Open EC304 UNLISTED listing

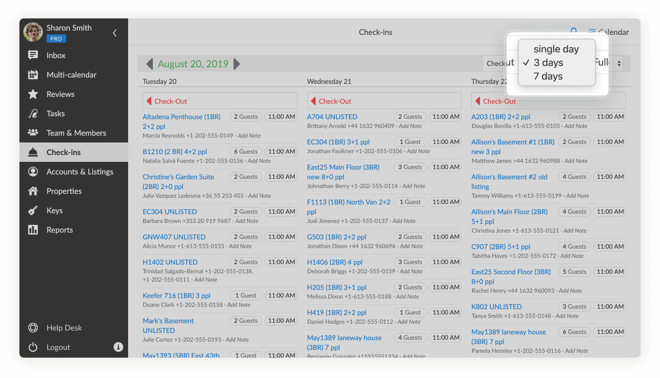tap(170, 212)
